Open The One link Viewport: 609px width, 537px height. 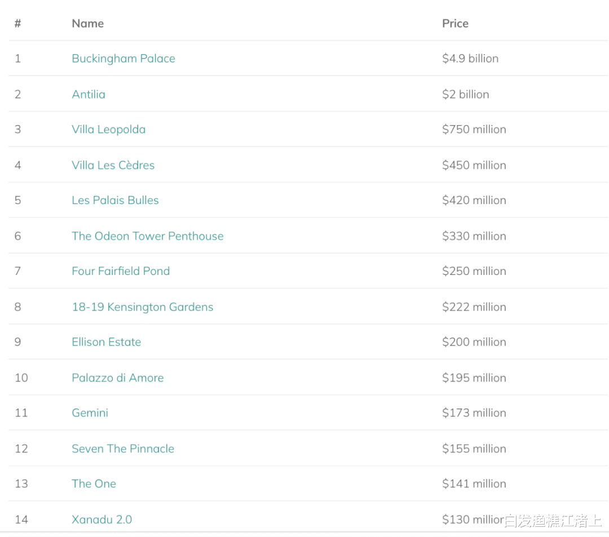coord(94,483)
